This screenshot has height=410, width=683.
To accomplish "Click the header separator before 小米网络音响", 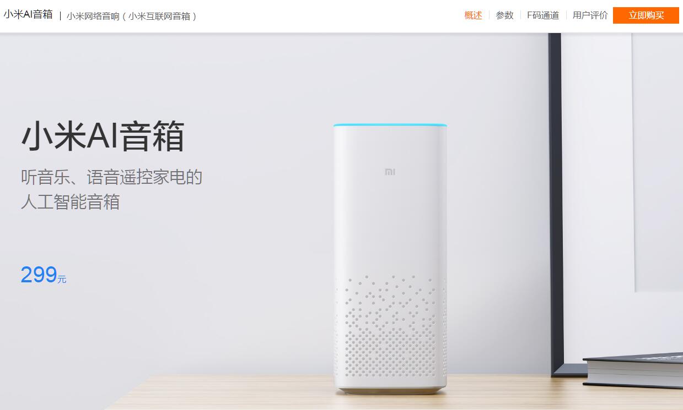I will point(60,16).
